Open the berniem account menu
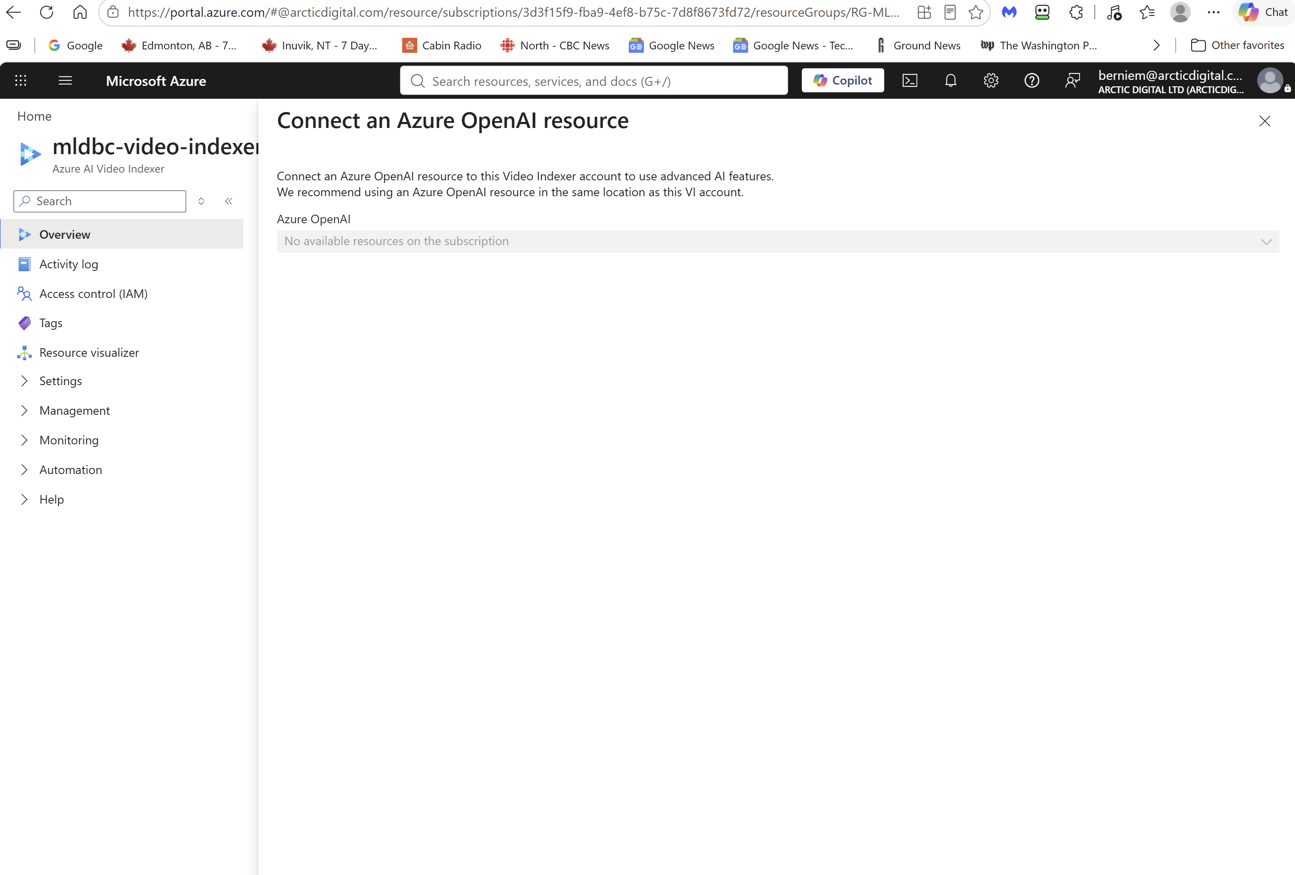 [1193, 82]
